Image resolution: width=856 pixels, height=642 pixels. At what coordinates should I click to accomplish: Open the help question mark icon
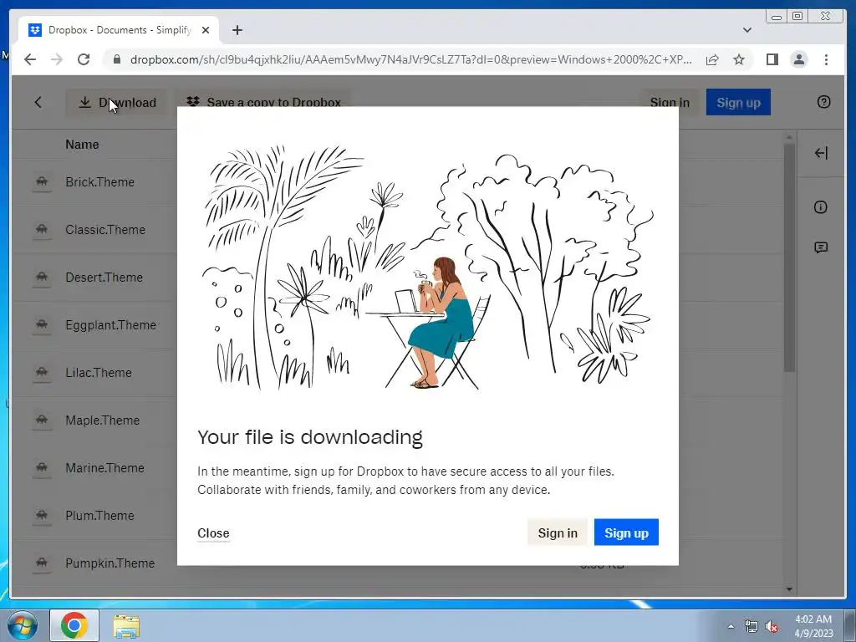point(823,102)
